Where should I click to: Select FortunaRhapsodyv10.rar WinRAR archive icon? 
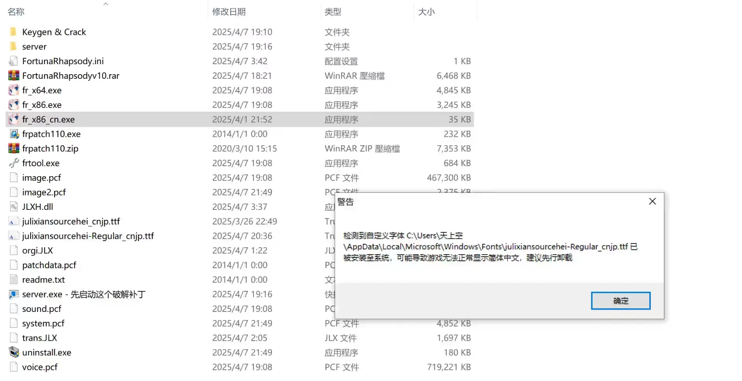[14, 75]
